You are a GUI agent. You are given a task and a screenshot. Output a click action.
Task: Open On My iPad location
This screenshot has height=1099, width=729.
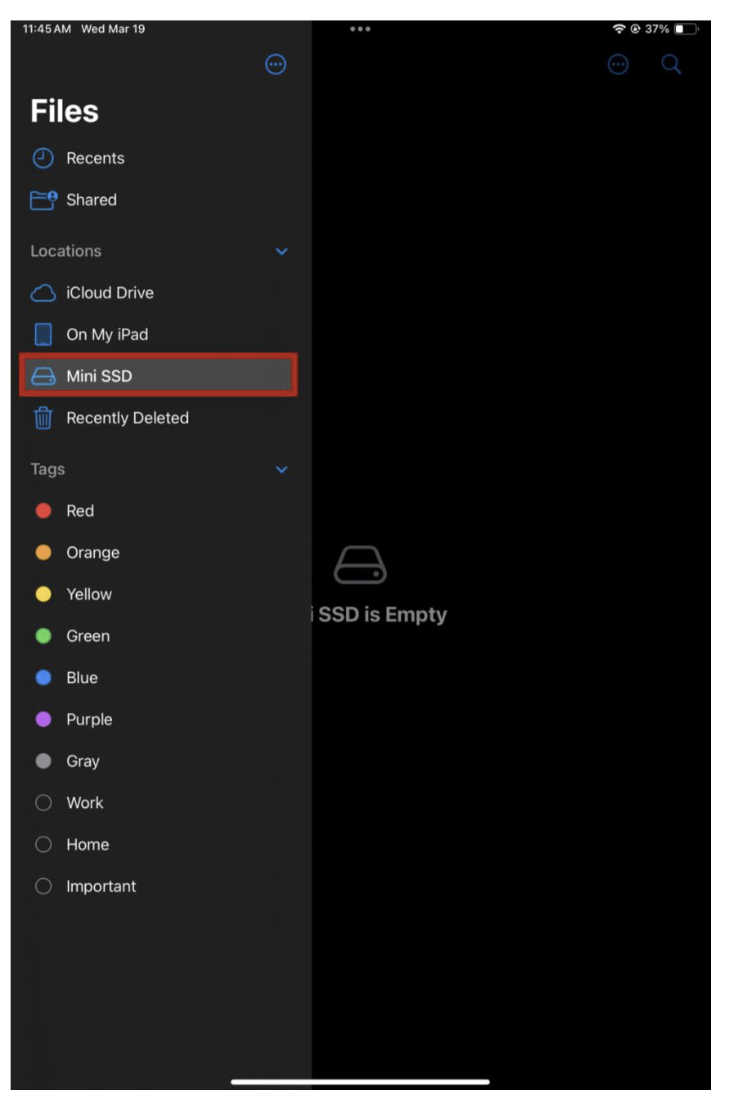(106, 334)
